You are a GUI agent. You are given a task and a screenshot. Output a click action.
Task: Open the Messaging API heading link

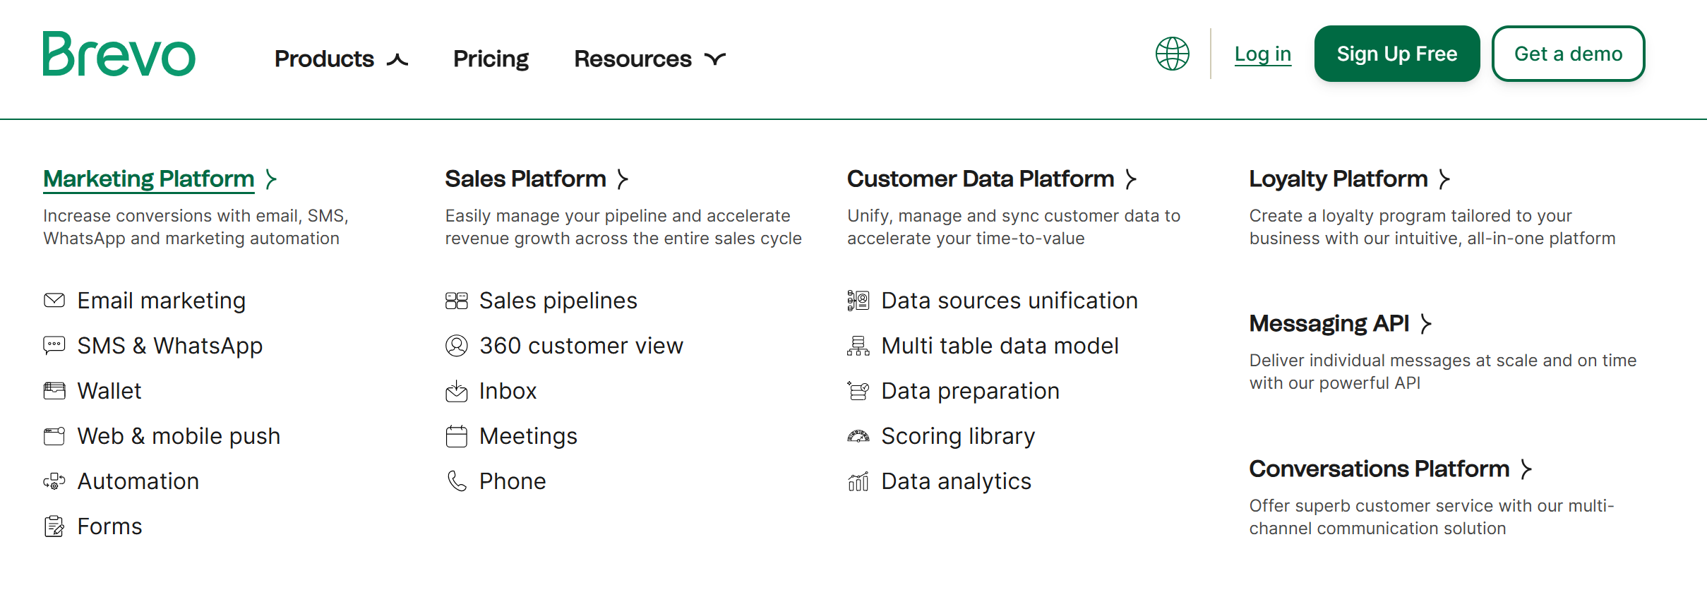[1329, 324]
